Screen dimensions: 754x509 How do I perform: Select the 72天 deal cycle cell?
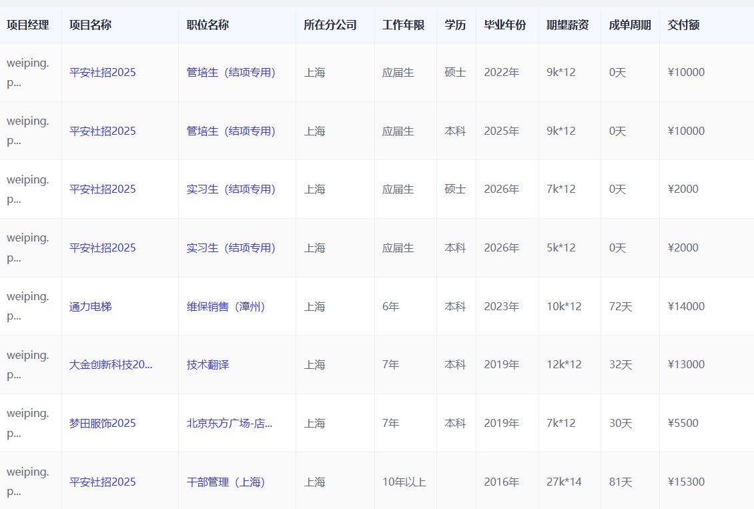tap(620, 307)
